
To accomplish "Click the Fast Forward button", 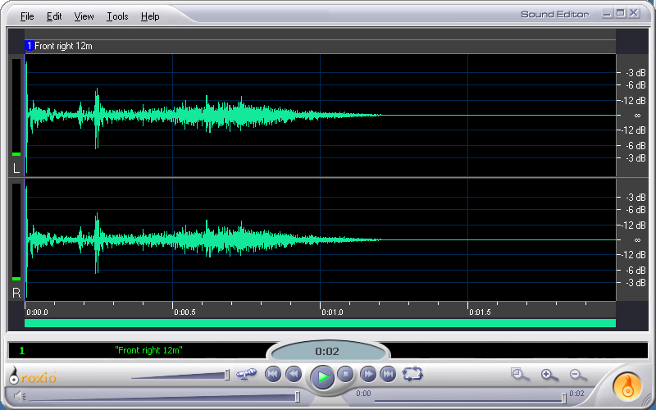I will [x=369, y=375].
